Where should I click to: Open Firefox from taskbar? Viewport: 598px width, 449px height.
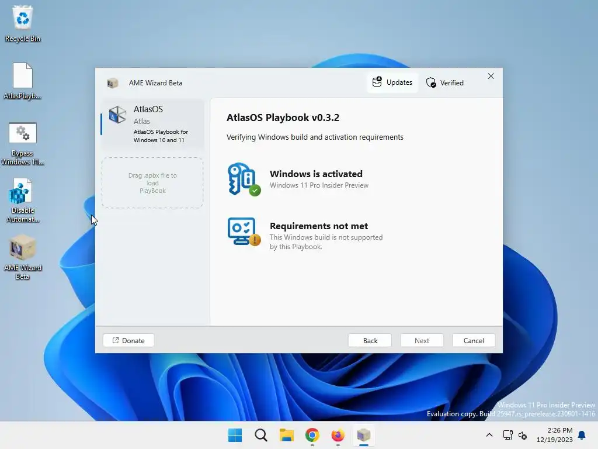(x=338, y=435)
